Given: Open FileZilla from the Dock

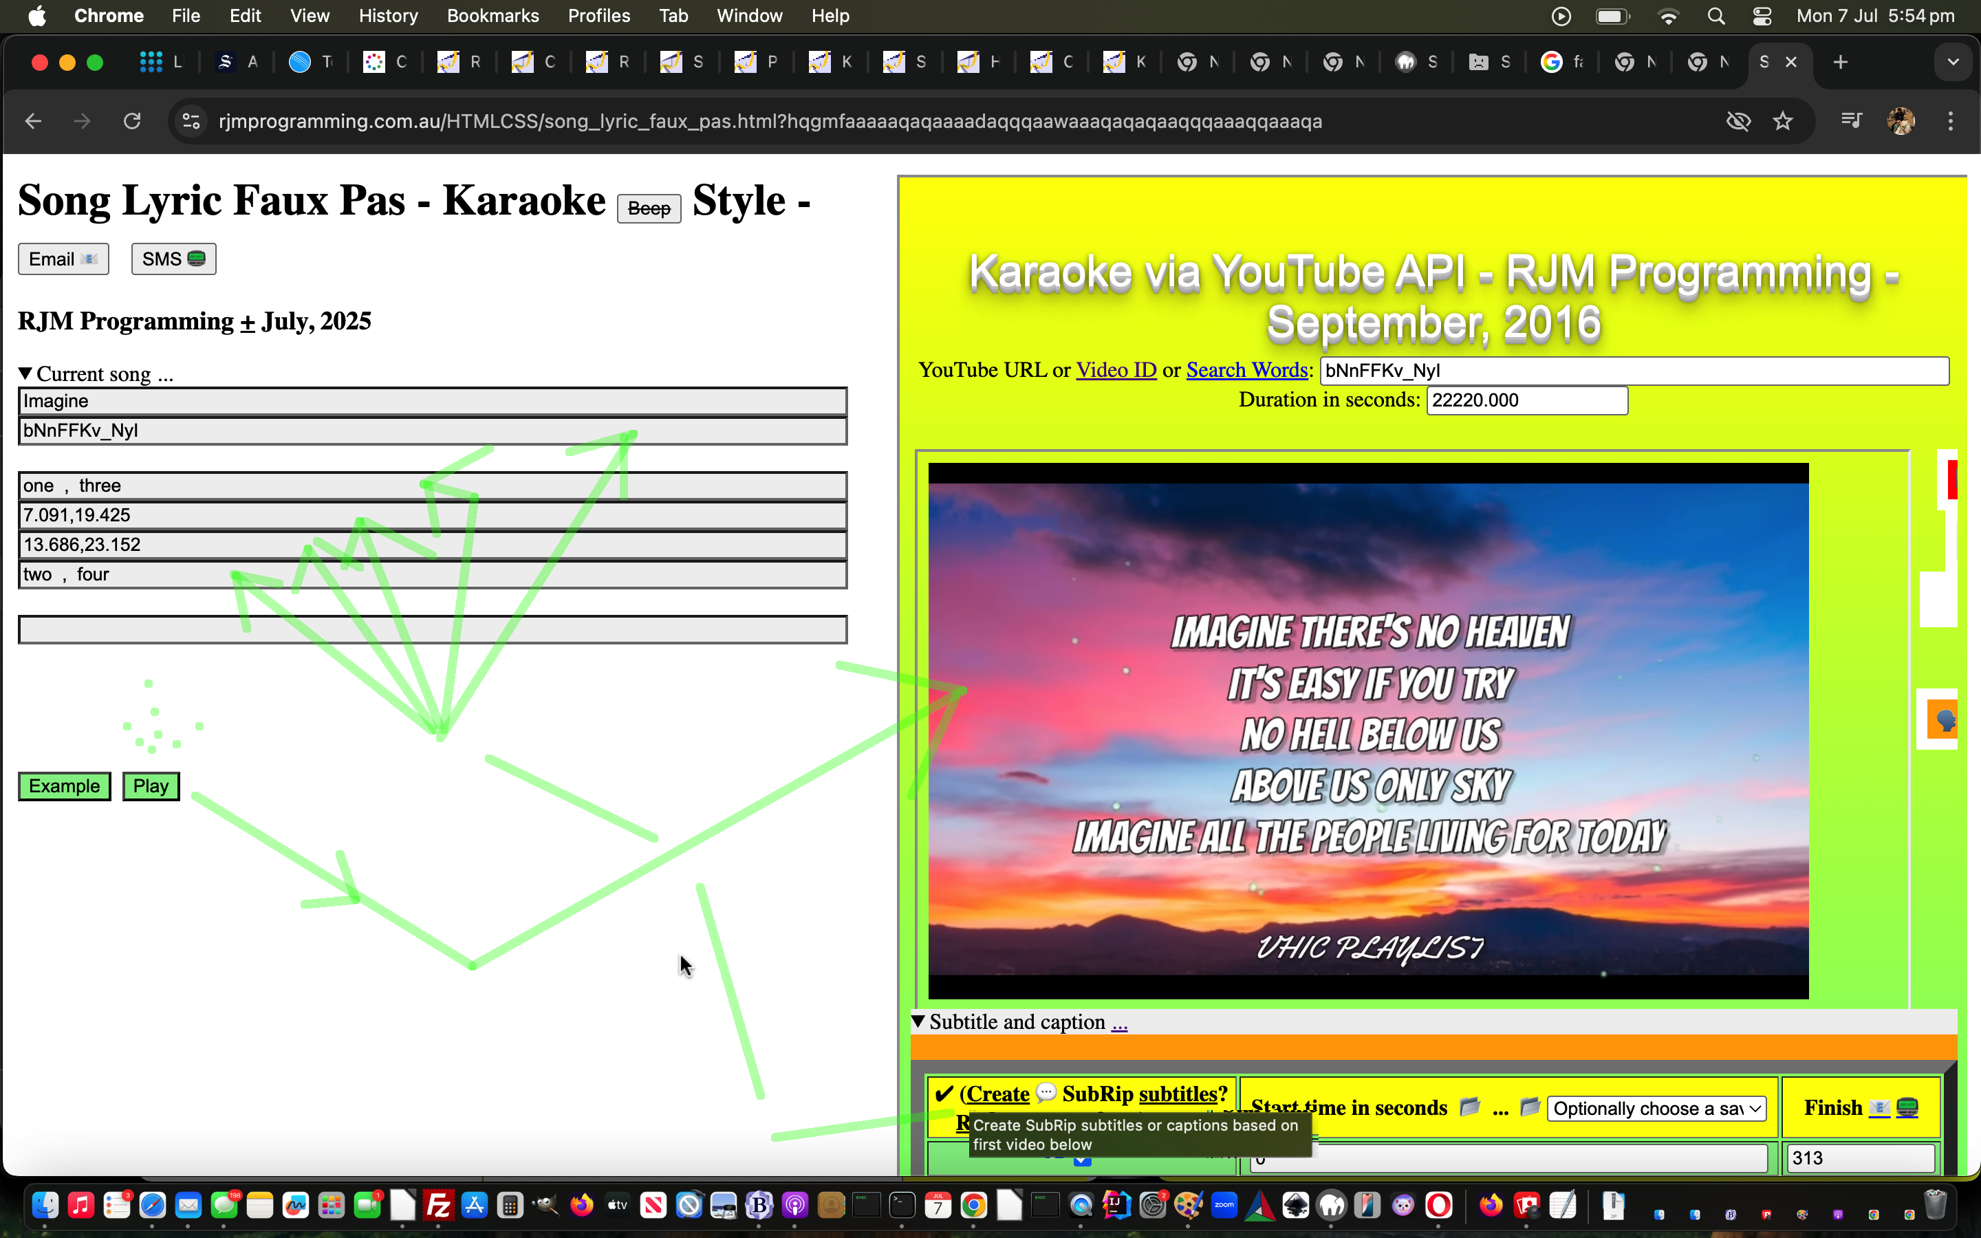Looking at the screenshot, I should tap(439, 1205).
